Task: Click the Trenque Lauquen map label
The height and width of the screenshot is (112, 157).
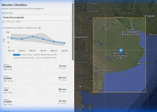Action: (103, 44)
